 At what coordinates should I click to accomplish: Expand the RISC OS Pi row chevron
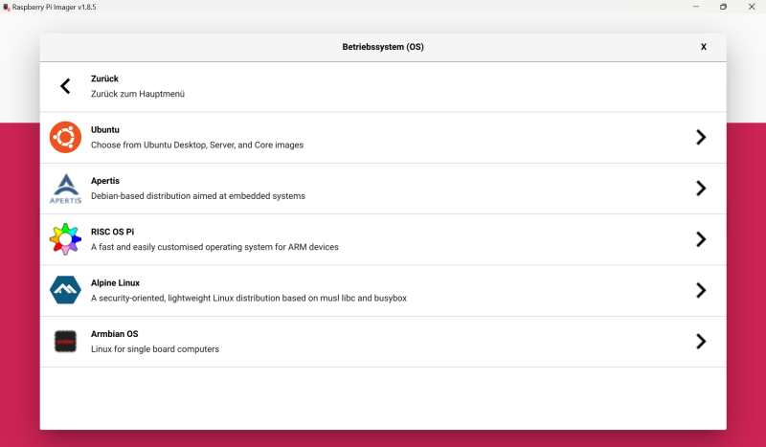[x=701, y=239]
